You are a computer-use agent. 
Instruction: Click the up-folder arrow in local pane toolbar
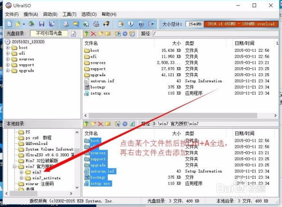click(x=86, y=124)
